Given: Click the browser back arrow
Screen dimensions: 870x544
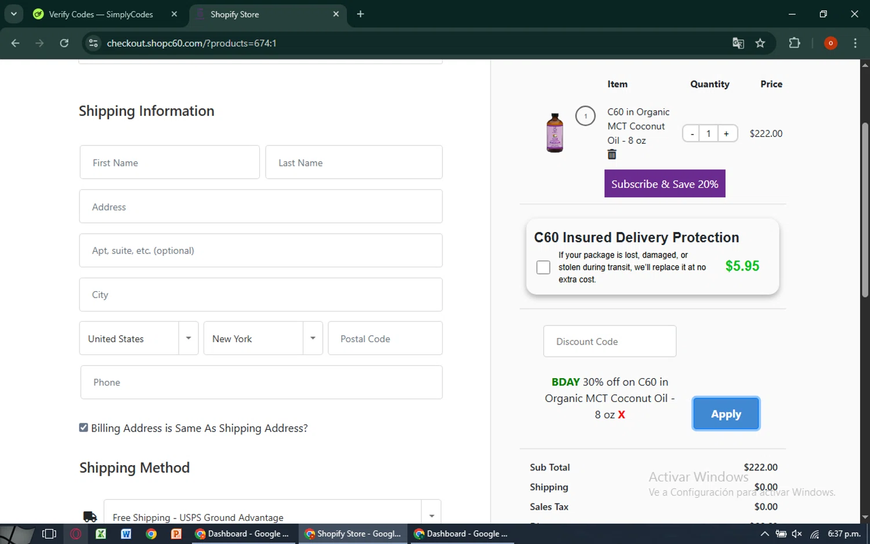Looking at the screenshot, I should coord(16,43).
